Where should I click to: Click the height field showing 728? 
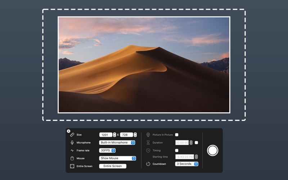tap(126, 135)
